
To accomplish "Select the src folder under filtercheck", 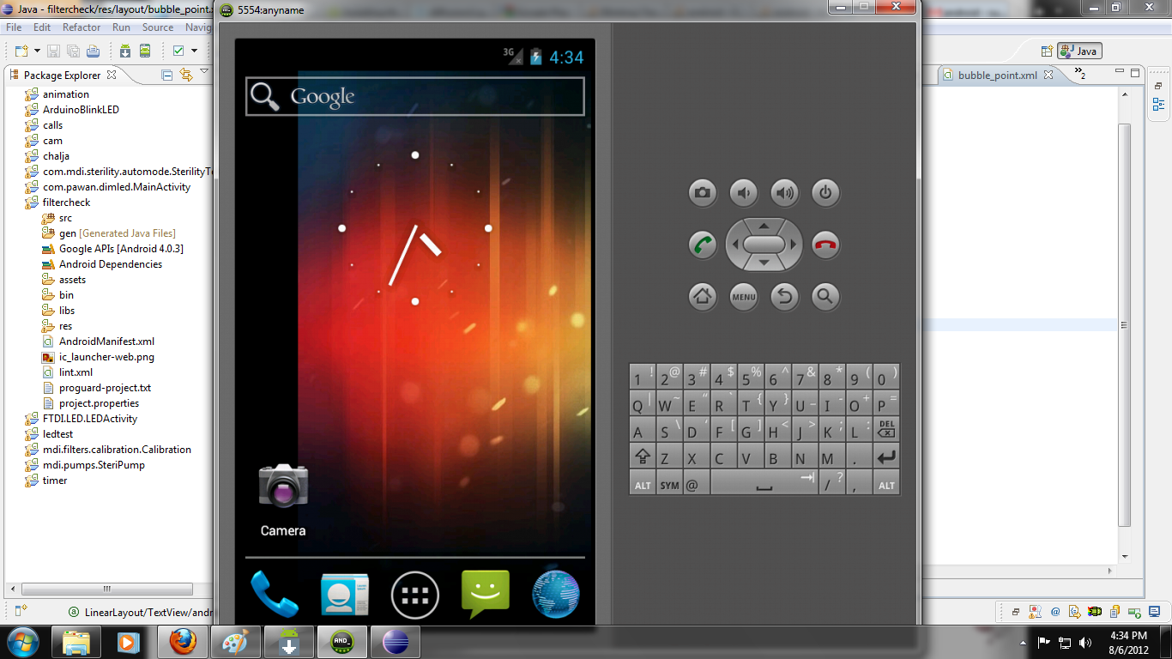I will coord(65,218).
